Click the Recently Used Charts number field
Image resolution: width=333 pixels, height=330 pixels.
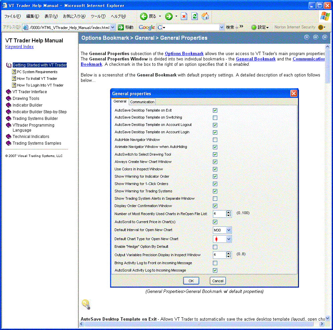[x=219, y=213]
